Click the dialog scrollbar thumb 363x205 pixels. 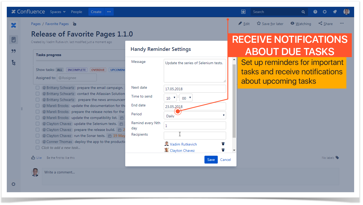(234, 100)
